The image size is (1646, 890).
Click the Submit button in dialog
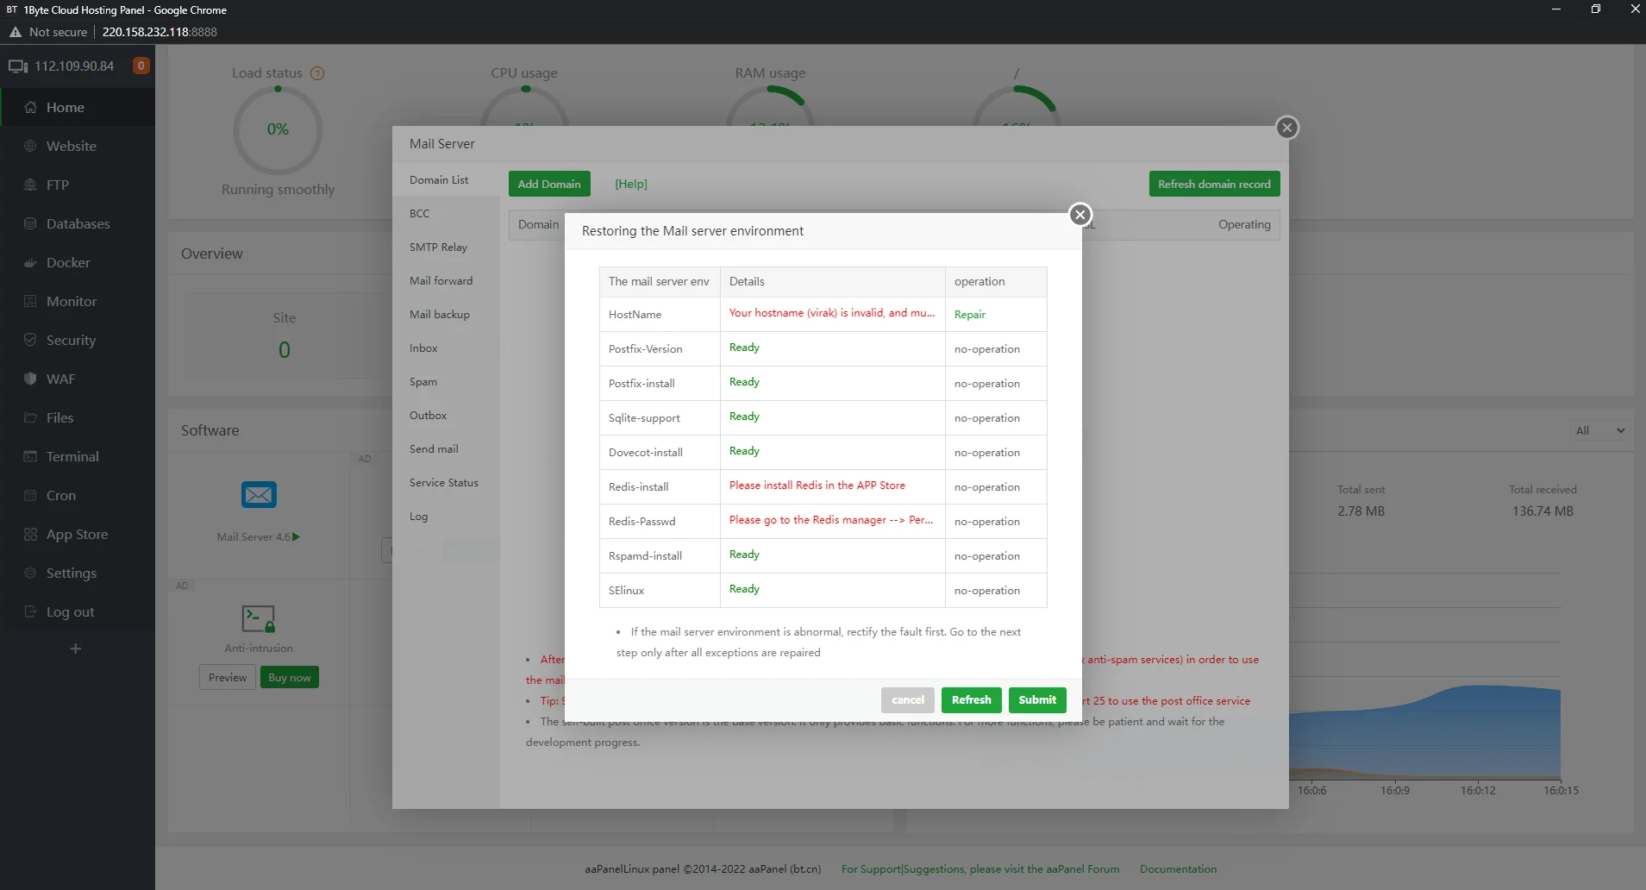click(1037, 699)
